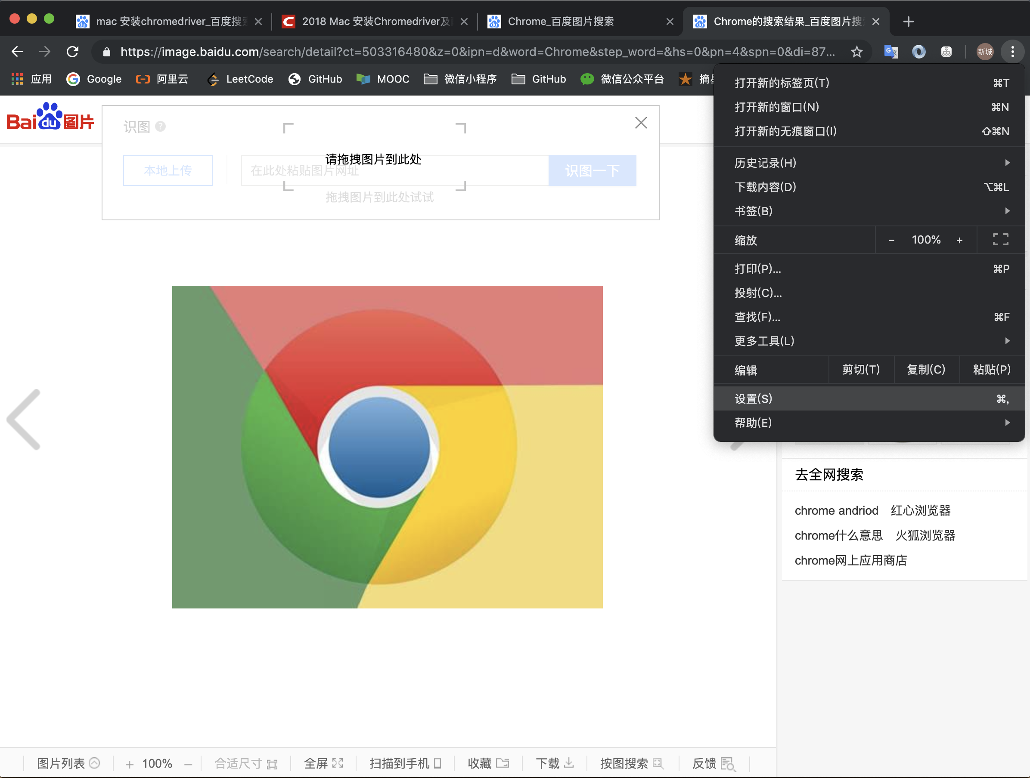1030x778 pixels.
Task: Click the Baidu 图片 logo
Action: point(50,116)
